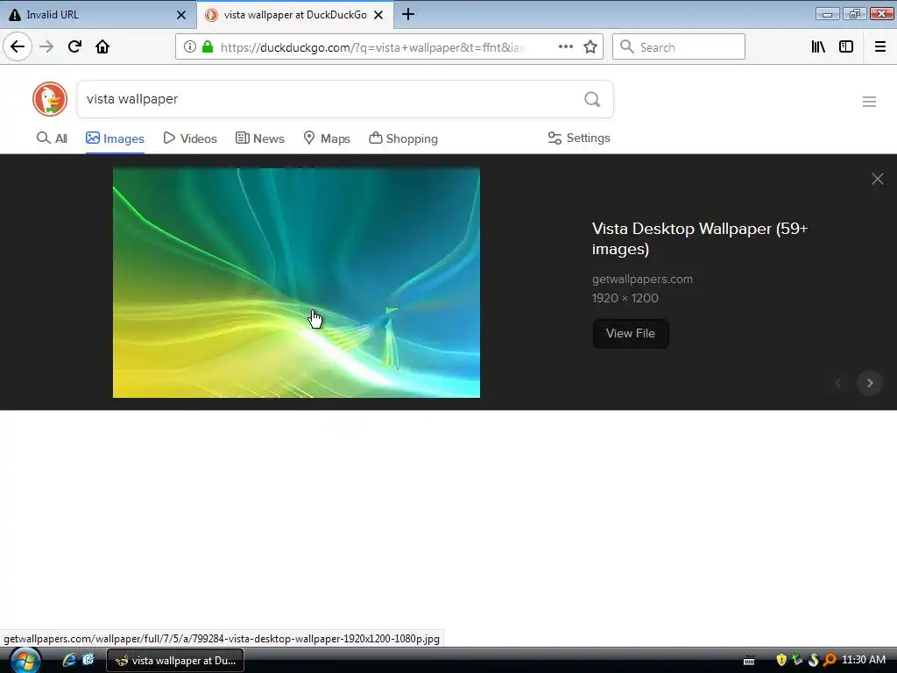
Task: Show next image with right arrow
Action: [870, 383]
